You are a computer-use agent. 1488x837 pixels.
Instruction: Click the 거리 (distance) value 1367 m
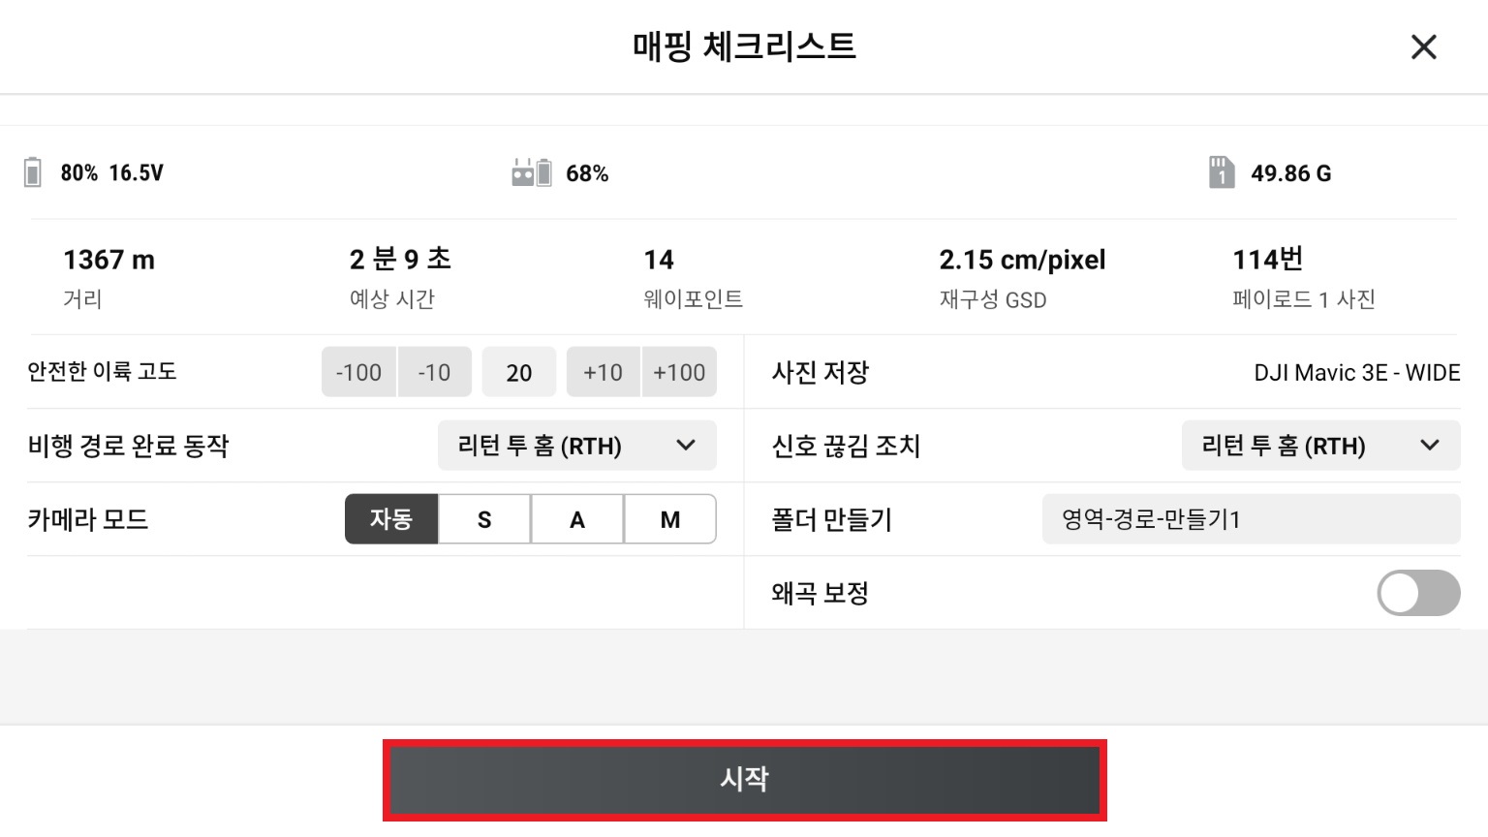coord(108,260)
